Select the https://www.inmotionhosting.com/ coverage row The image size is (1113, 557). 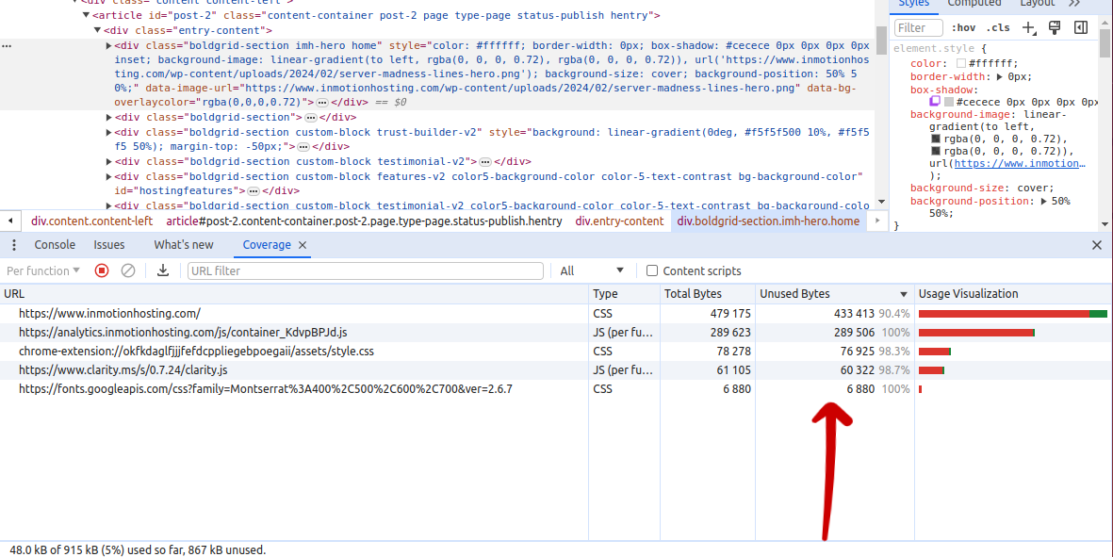click(556, 313)
